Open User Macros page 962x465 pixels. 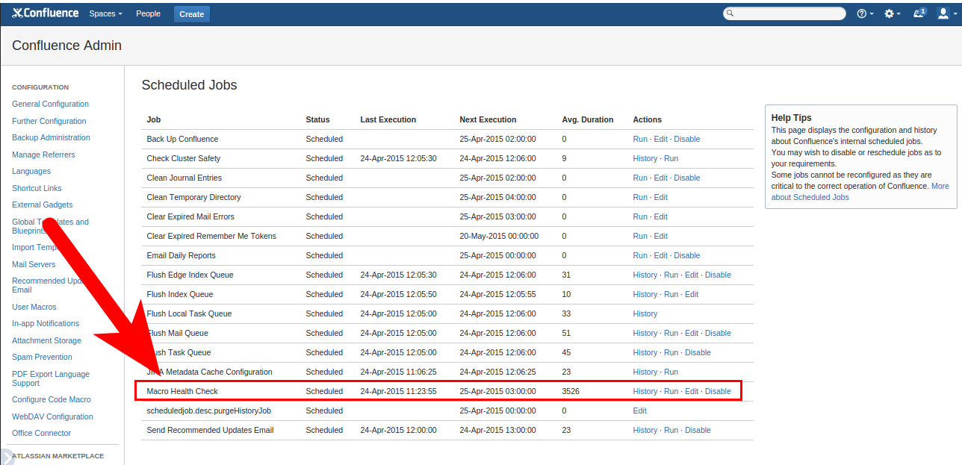[34, 307]
